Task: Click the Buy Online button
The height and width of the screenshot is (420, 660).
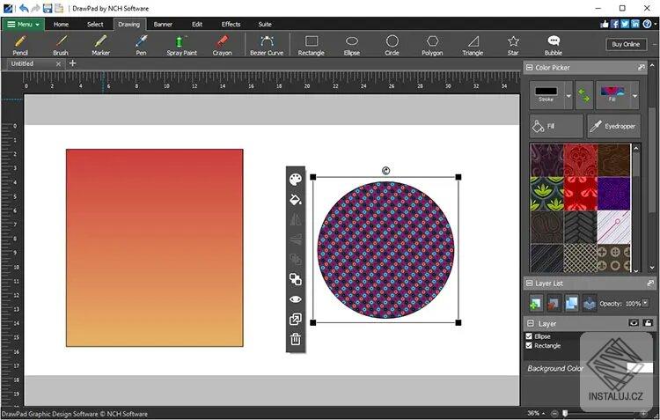Action: tap(626, 44)
